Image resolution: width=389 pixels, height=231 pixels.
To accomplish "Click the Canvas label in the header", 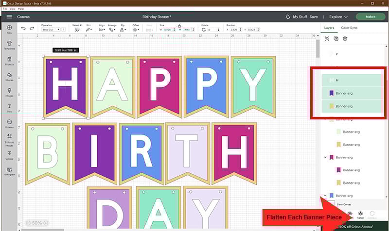I will click(x=23, y=17).
